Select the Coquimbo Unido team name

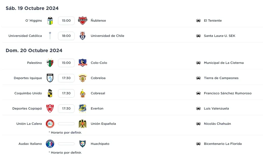pos(28,93)
